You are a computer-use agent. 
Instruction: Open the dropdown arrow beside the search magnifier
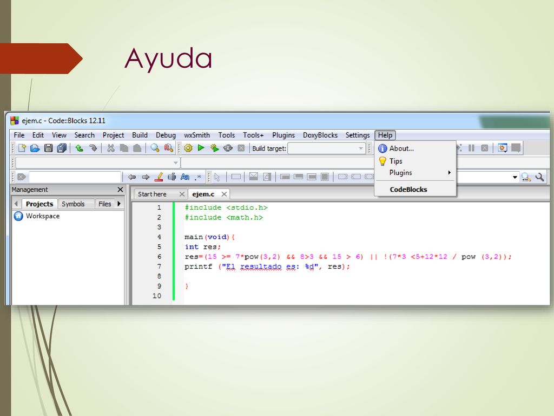coord(515,177)
